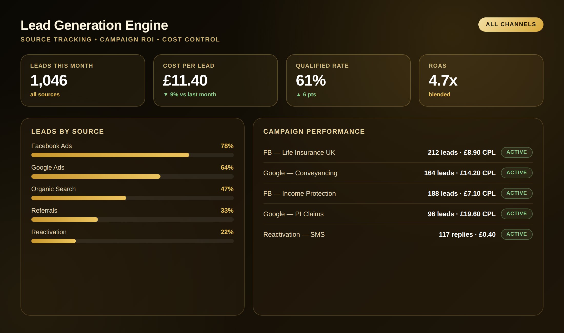Open the Leads This Month card
564x333 pixels.
(x=83, y=80)
